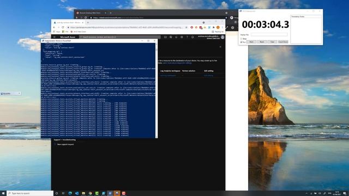Click the Log Analytics workspace column header

coord(170,71)
